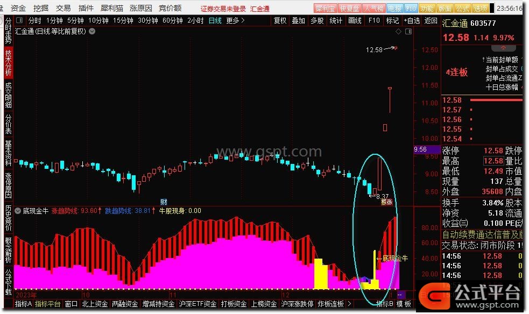Select the 日线 daily timeframe

point(215,20)
